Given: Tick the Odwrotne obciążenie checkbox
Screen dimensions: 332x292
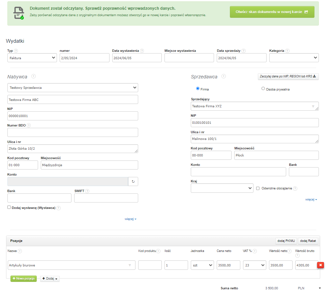Looking at the screenshot, I should pos(258,188).
